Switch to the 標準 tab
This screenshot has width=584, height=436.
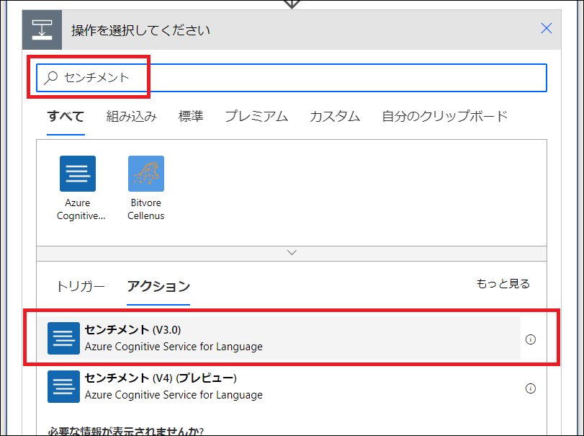[x=191, y=116]
